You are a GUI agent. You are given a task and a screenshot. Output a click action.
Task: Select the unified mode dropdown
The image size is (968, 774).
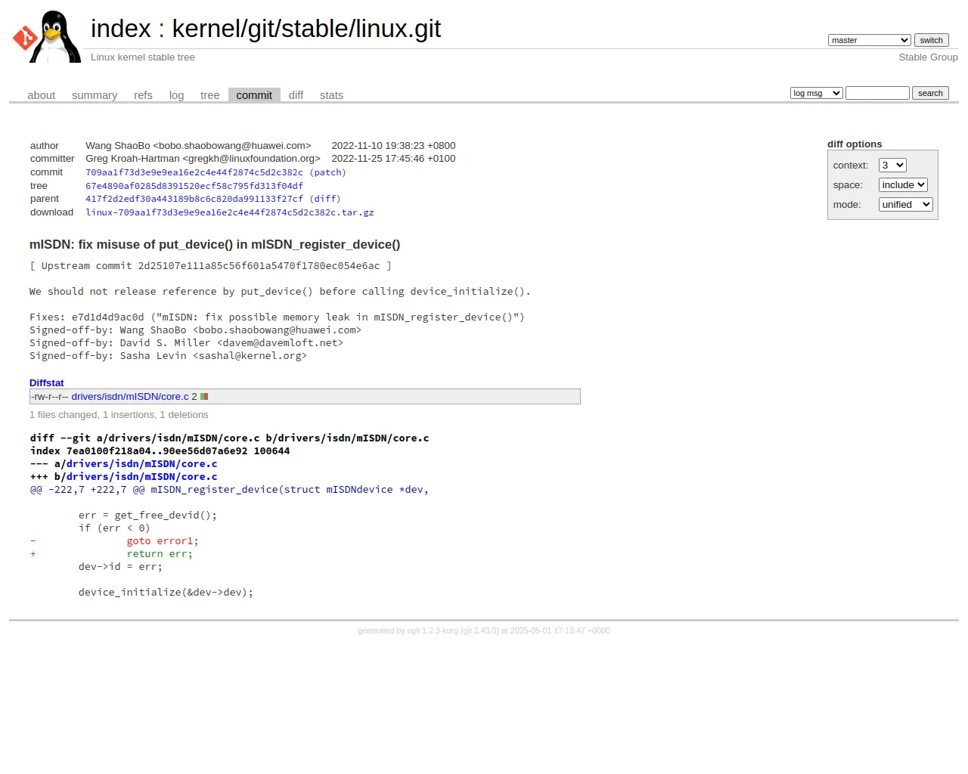tap(905, 205)
